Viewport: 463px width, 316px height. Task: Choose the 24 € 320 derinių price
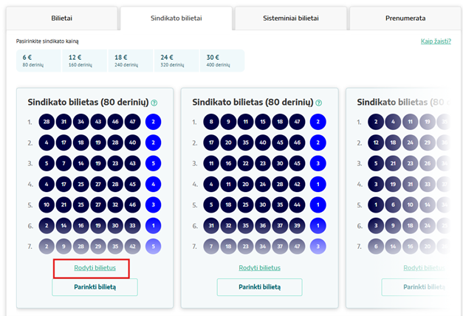(x=176, y=61)
